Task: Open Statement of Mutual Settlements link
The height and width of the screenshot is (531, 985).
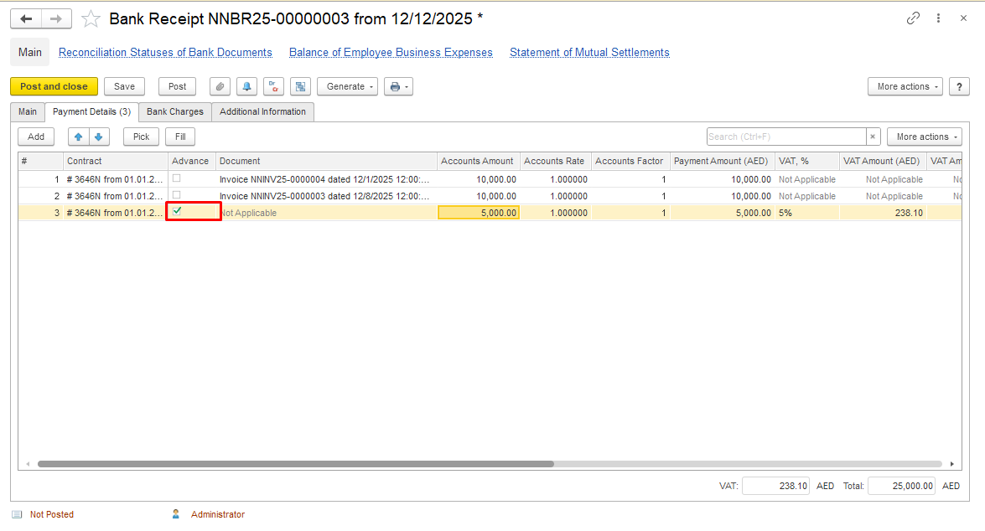Action: [589, 52]
